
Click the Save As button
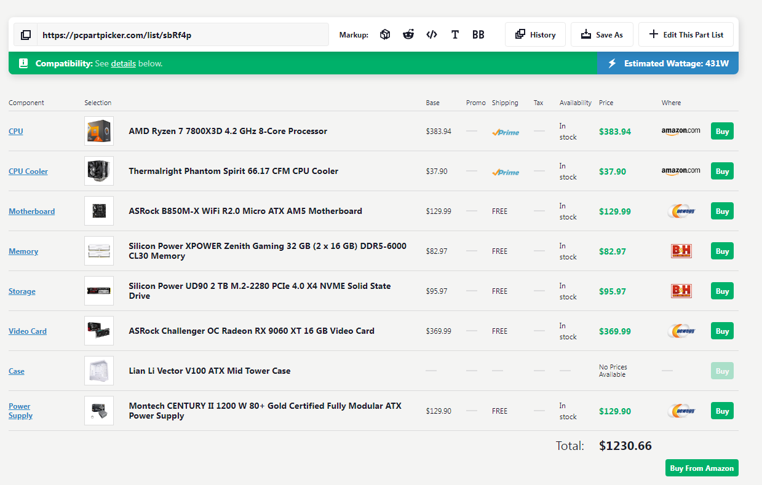pyautogui.click(x=602, y=34)
